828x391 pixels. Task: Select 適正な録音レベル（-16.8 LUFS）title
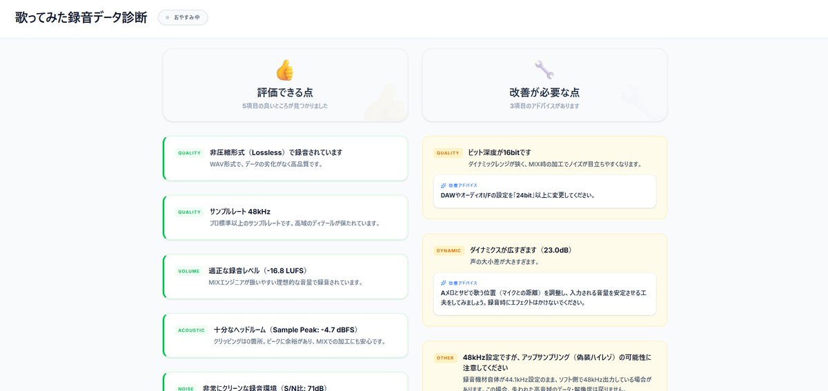click(258, 270)
